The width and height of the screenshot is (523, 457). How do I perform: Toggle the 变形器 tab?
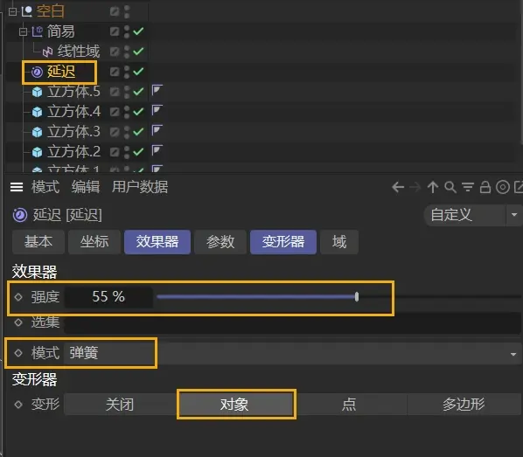pos(283,242)
